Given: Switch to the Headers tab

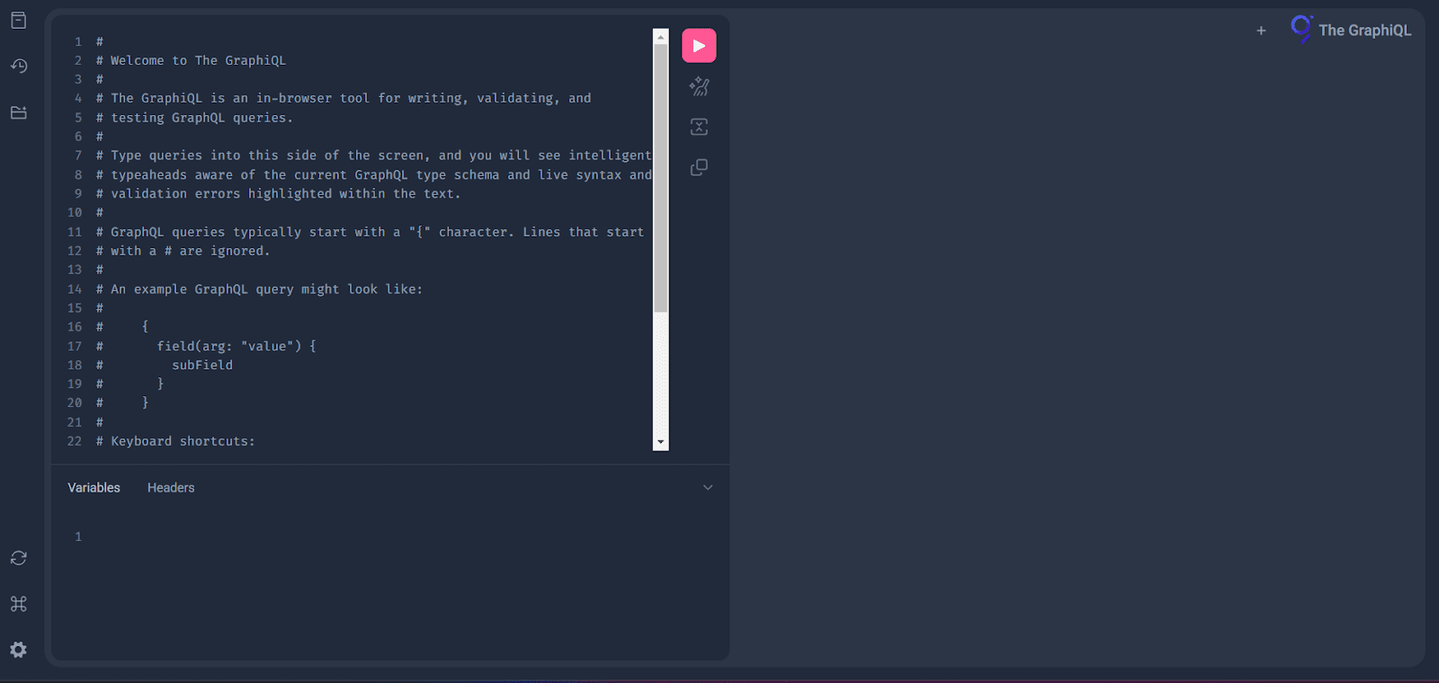Looking at the screenshot, I should click(x=171, y=488).
